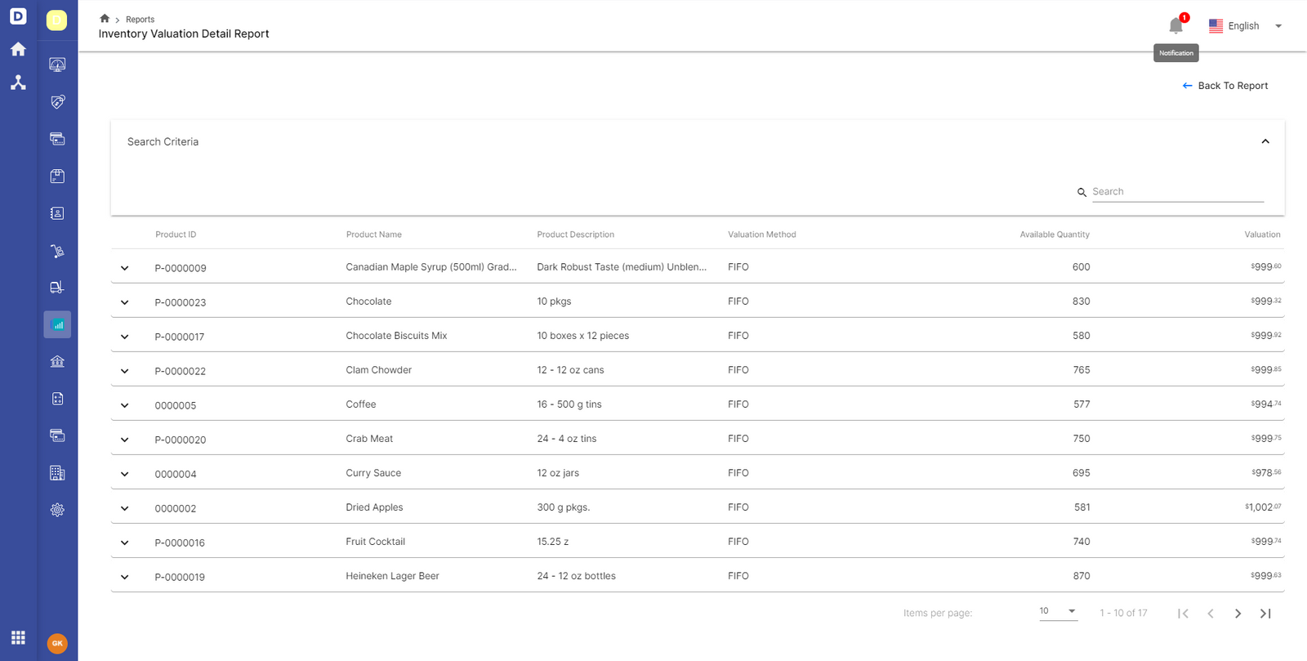The image size is (1307, 661).
Task: Select the active reports chart icon
Action: (57, 324)
